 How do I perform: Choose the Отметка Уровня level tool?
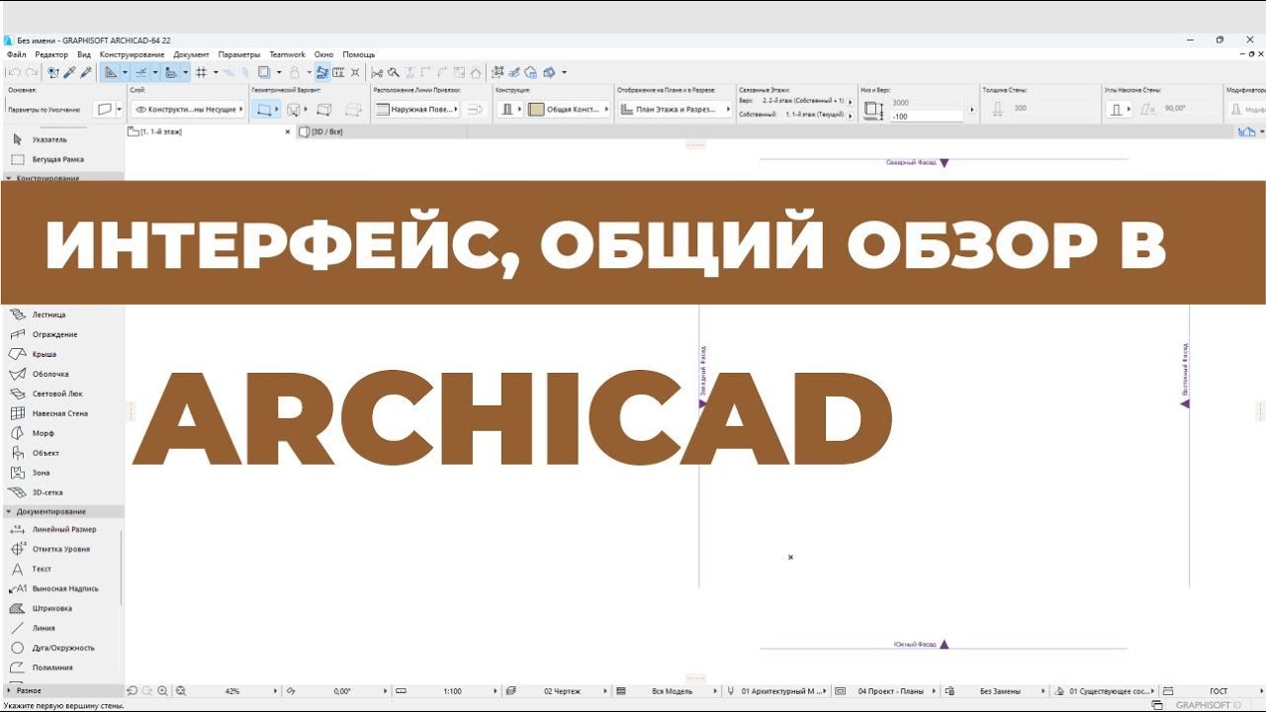click(62, 549)
